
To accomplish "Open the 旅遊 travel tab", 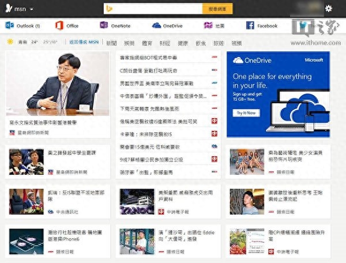I will tap(219, 43).
